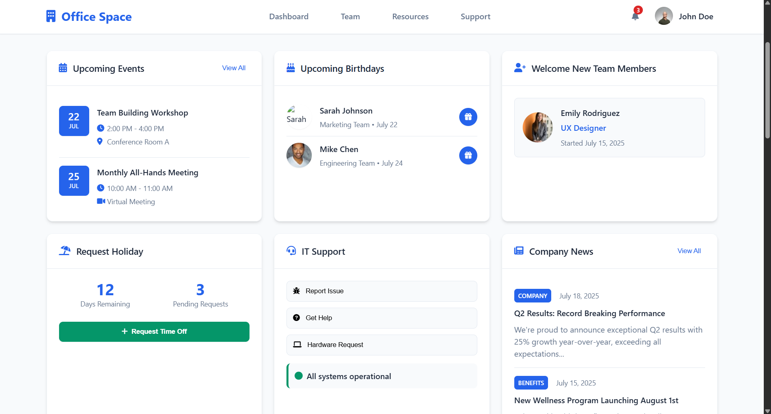Click the Request Time Off button
This screenshot has height=414, width=771.
[x=154, y=332]
